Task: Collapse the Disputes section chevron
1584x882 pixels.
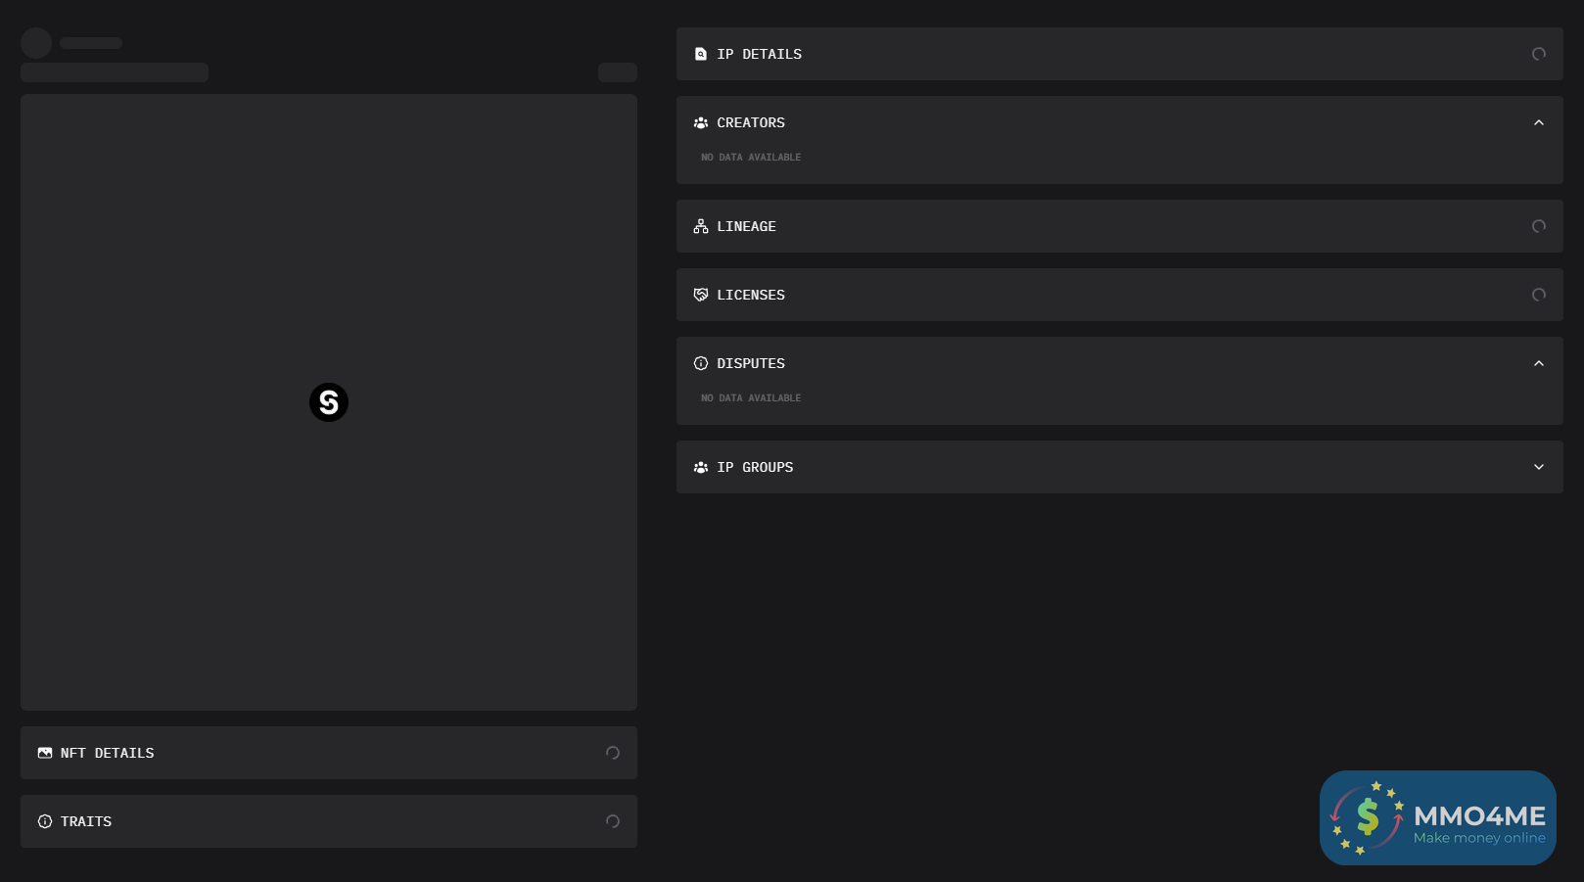Action: [1539, 363]
